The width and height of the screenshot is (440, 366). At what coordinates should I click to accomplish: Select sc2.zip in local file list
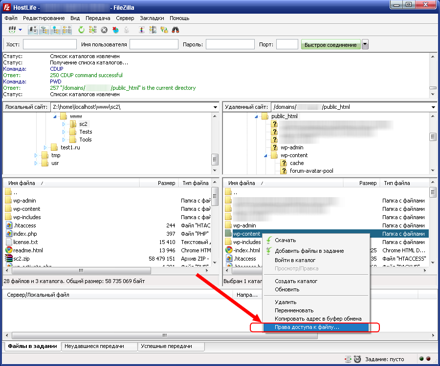click(22, 259)
